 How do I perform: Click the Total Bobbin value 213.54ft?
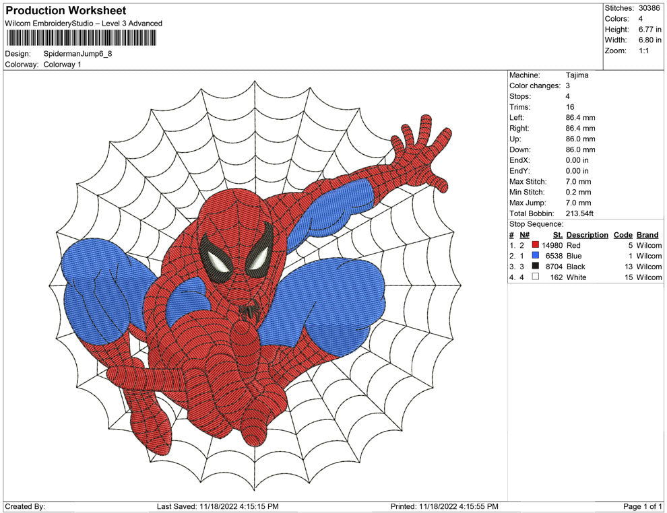click(x=579, y=213)
